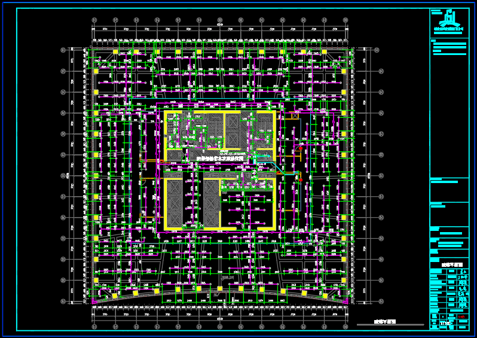Select the lower red valve symbol right of core
This screenshot has height=338, width=477.
click(x=299, y=178)
